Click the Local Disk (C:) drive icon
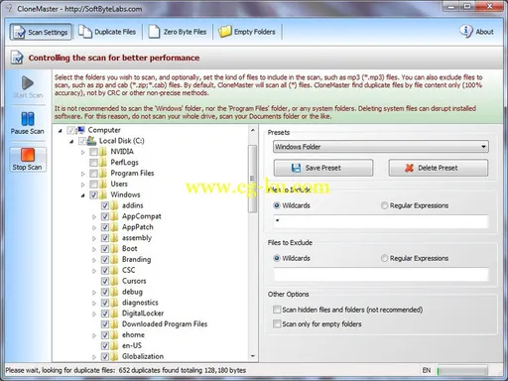 (91, 141)
